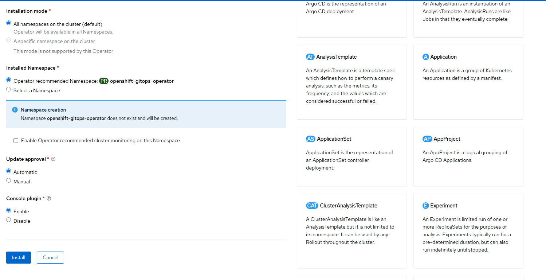
Task: Click the 'An AppProject is a logical grouping' description
Action: (x=465, y=156)
